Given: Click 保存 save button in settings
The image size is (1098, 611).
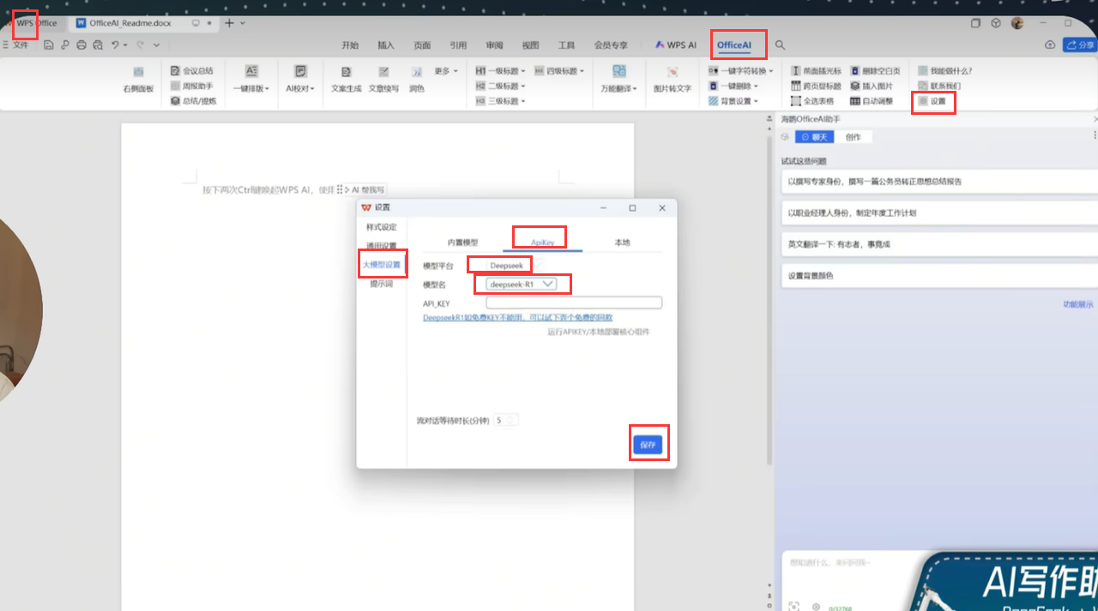Looking at the screenshot, I should [x=648, y=445].
